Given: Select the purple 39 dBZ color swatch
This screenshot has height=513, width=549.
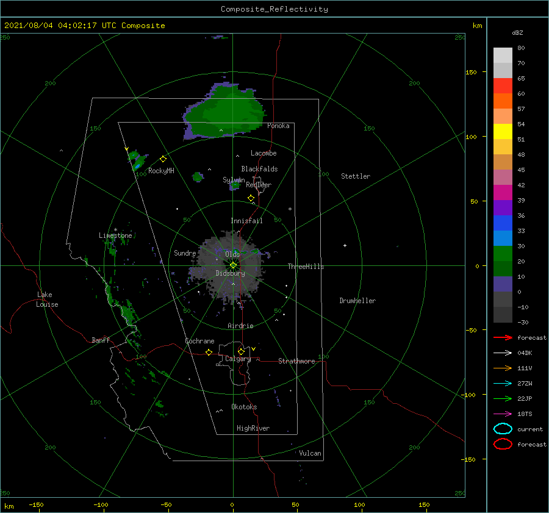Looking at the screenshot, I should tap(503, 207).
